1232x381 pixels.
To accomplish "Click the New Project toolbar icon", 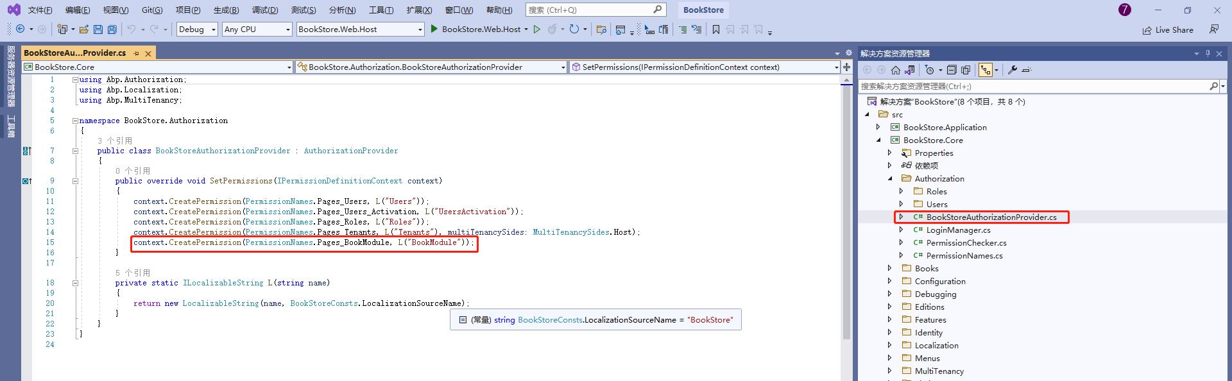I will tap(62, 30).
